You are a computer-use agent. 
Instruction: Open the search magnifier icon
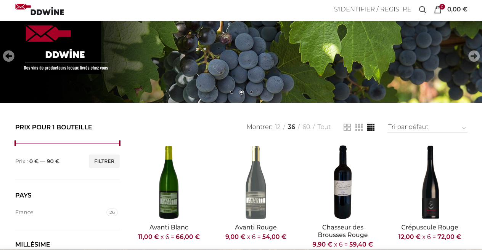point(423,10)
